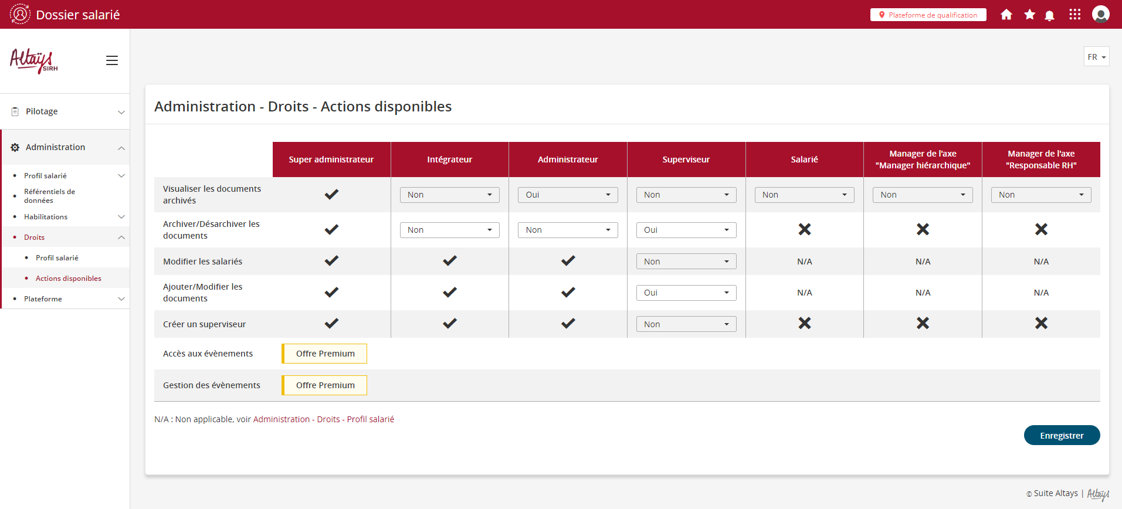Click the home icon in top bar
This screenshot has width=1122, height=509.
1006,15
